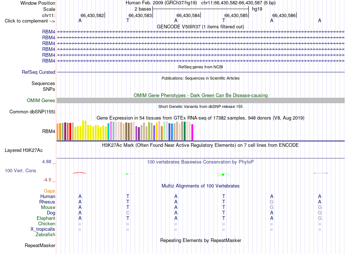
Task: Click the GTEx Gene Expression track title
Action: (200, 118)
